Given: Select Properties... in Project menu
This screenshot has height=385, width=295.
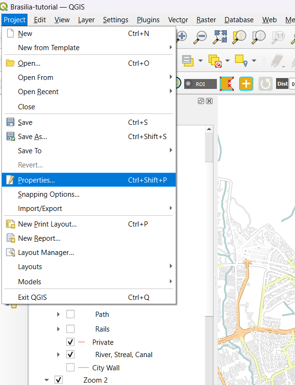Looking at the screenshot, I should pyautogui.click(x=89, y=180).
